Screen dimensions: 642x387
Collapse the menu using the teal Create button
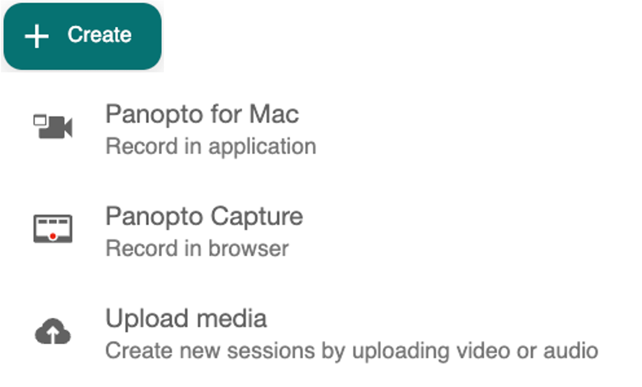(82, 36)
